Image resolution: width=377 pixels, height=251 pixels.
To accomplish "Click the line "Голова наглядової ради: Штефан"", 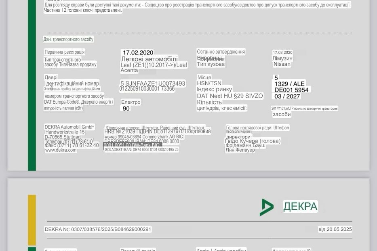I will coord(257,128).
